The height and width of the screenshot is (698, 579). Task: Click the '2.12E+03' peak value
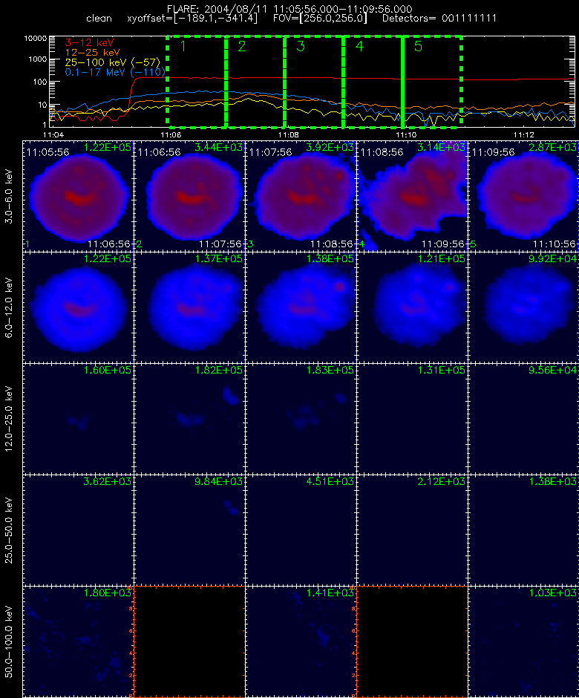(442, 481)
